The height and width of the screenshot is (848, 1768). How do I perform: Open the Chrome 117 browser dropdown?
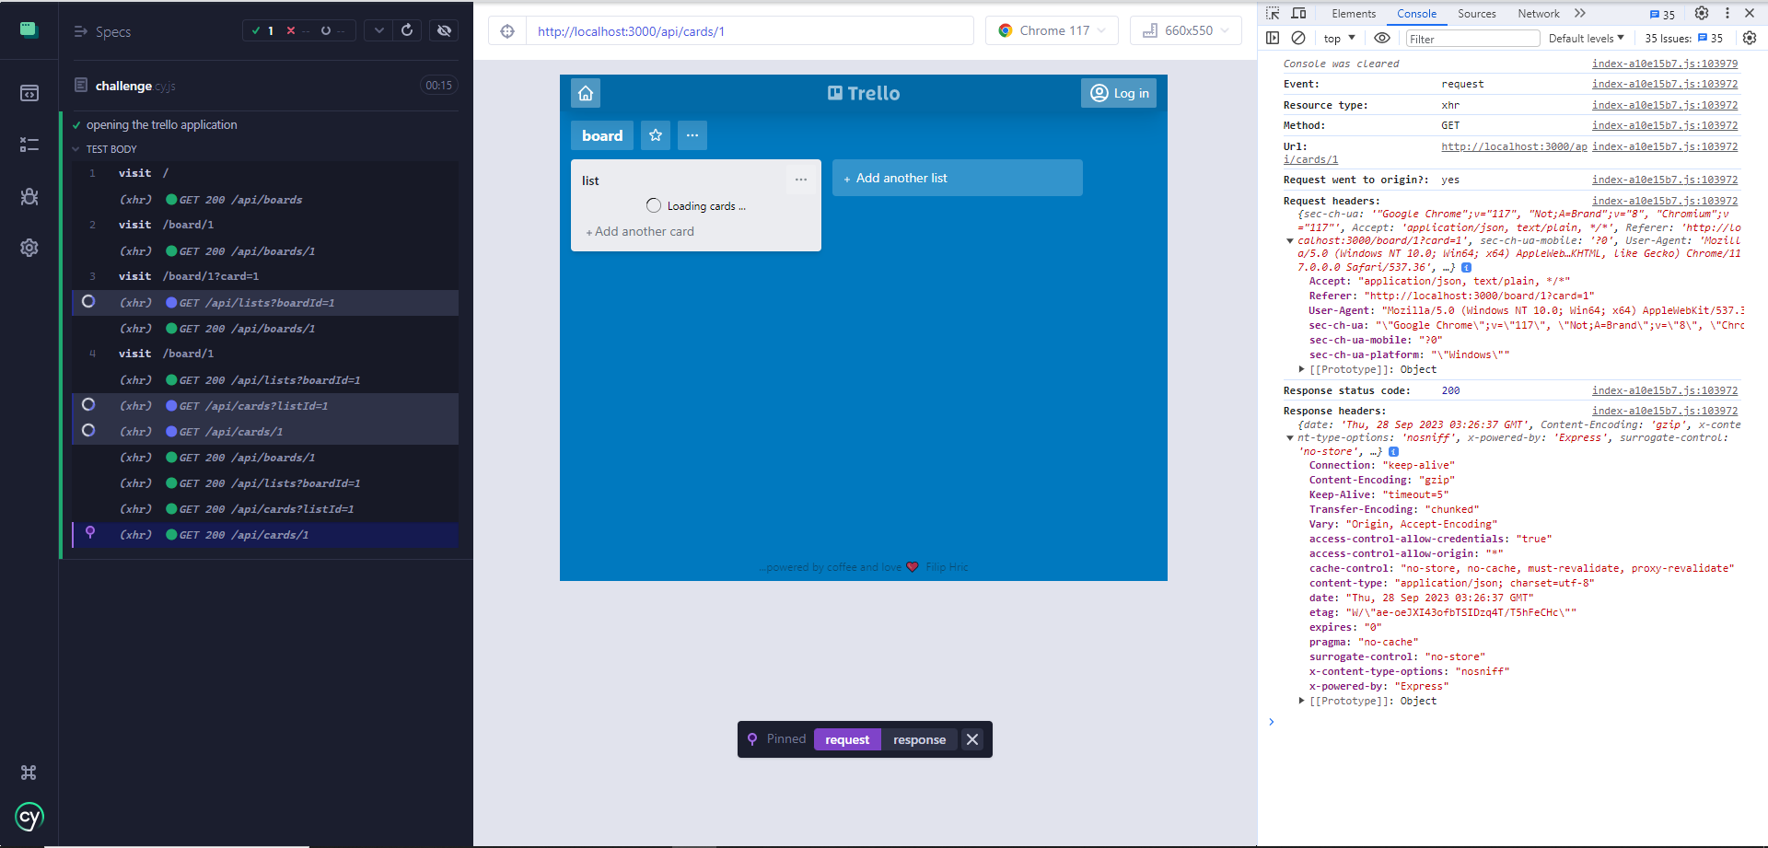[1053, 30]
